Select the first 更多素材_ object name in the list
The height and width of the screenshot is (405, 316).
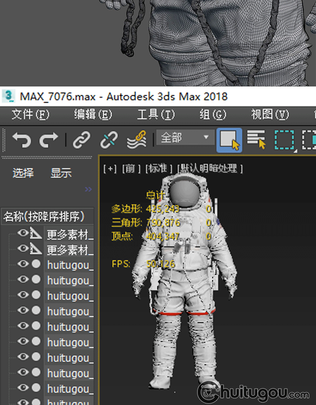(70, 235)
